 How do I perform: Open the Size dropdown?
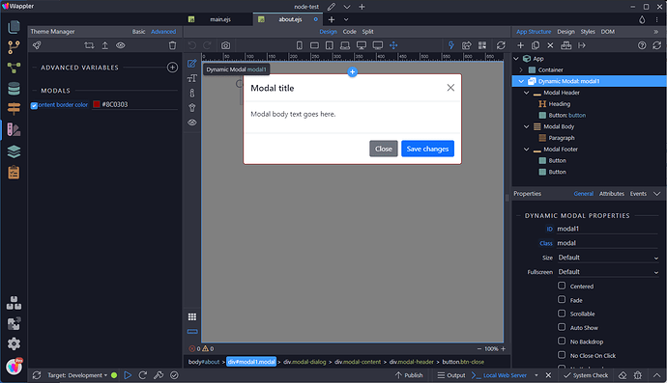tap(608, 258)
